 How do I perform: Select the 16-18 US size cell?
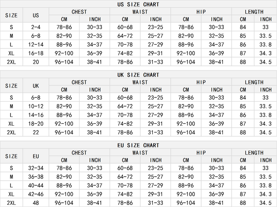coord(36,53)
